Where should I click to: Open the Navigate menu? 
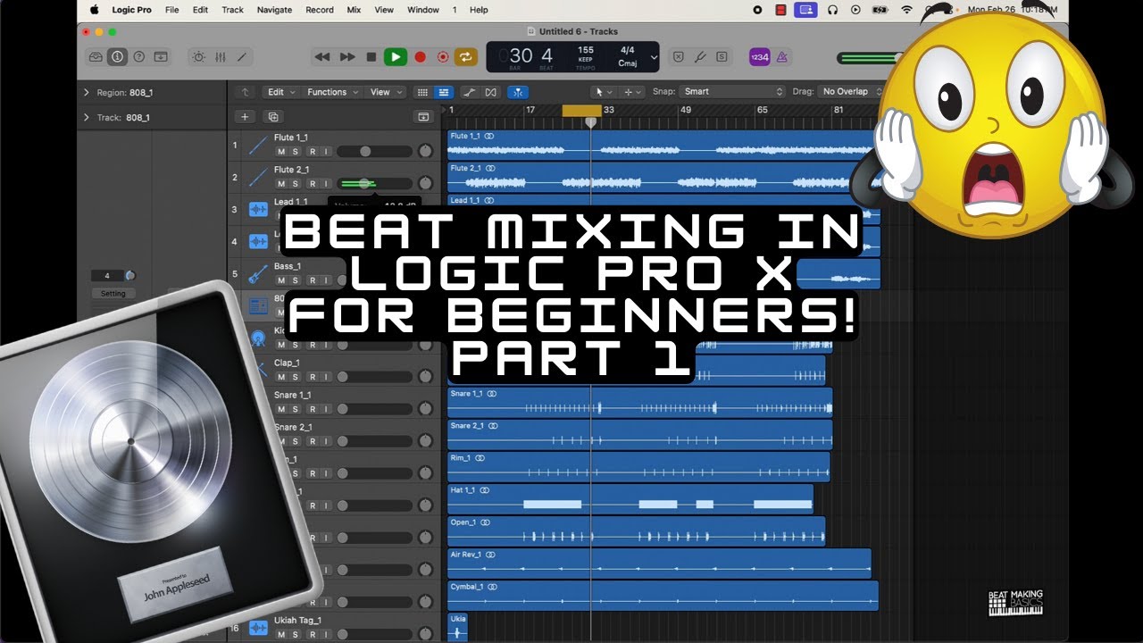[x=274, y=10]
